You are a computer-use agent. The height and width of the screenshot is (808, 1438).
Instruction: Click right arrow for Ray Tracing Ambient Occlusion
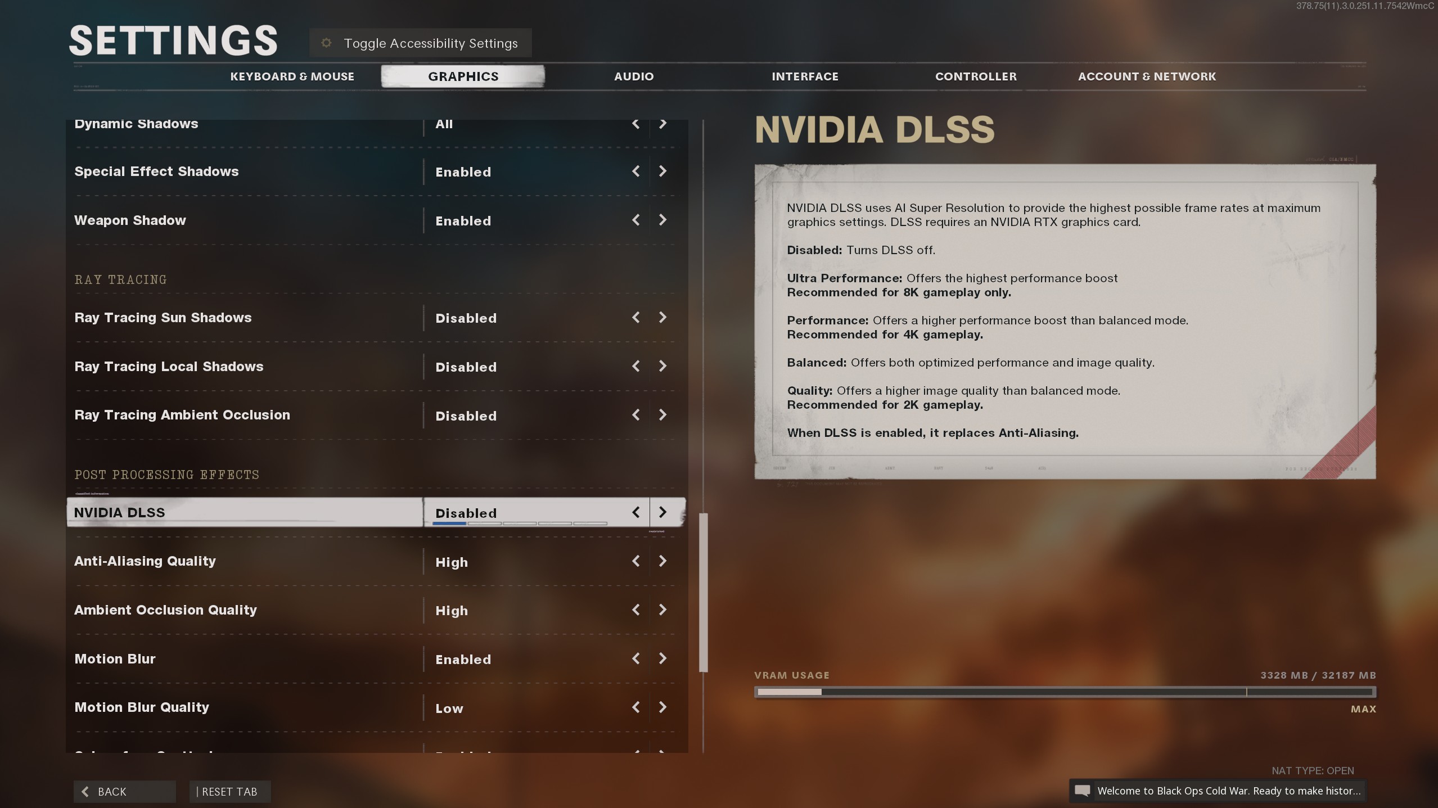pyautogui.click(x=662, y=415)
